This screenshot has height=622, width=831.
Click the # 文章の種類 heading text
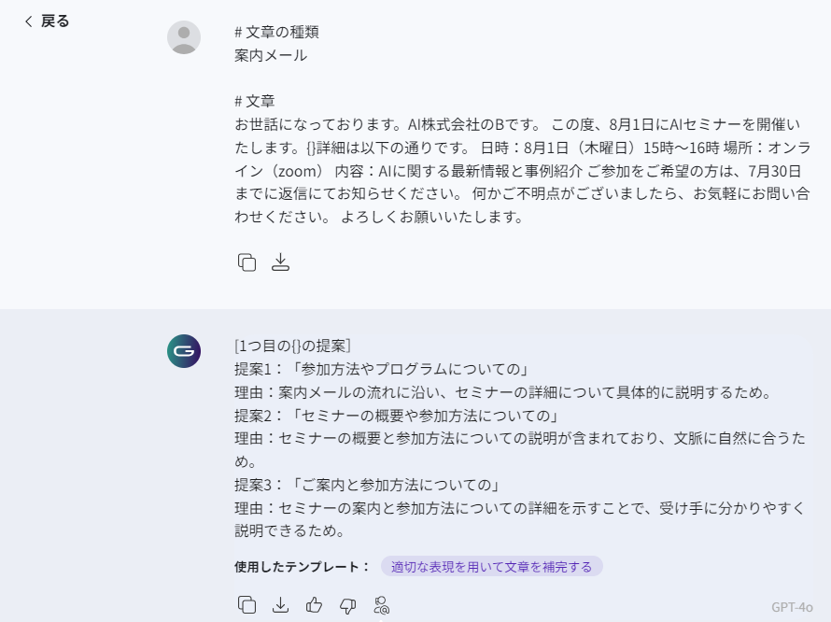coord(276,32)
